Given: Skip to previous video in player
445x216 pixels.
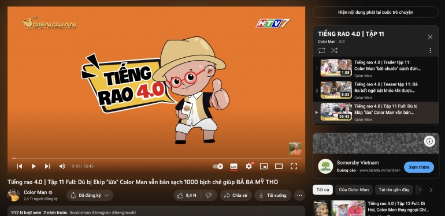Looking at the screenshot, I should tap(19, 166).
